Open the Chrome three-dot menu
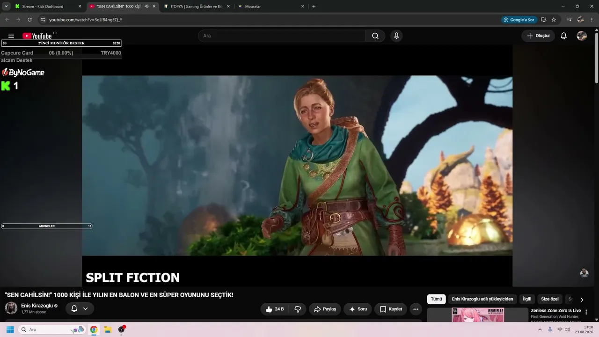599x337 pixels. [x=592, y=20]
